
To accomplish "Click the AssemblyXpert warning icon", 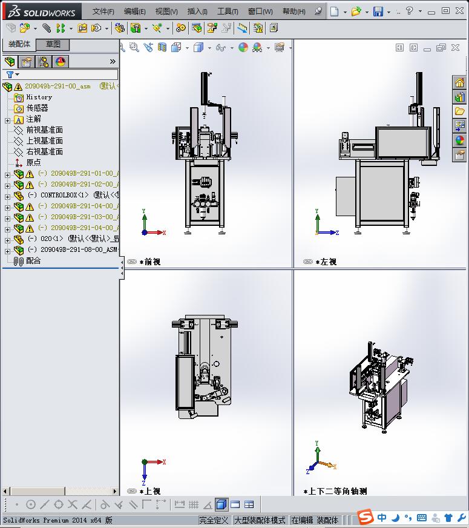I will pos(258,28).
